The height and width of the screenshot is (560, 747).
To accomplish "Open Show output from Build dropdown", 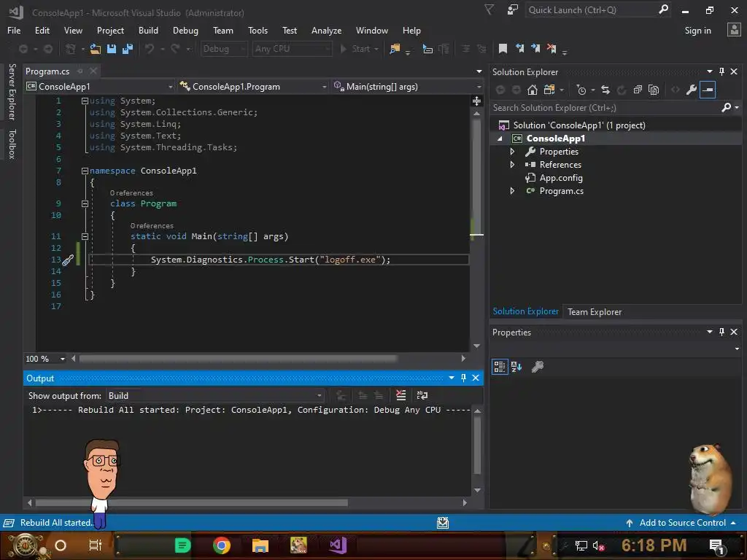I will point(215,396).
